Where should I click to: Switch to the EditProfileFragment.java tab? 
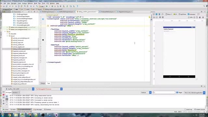tap(66, 12)
